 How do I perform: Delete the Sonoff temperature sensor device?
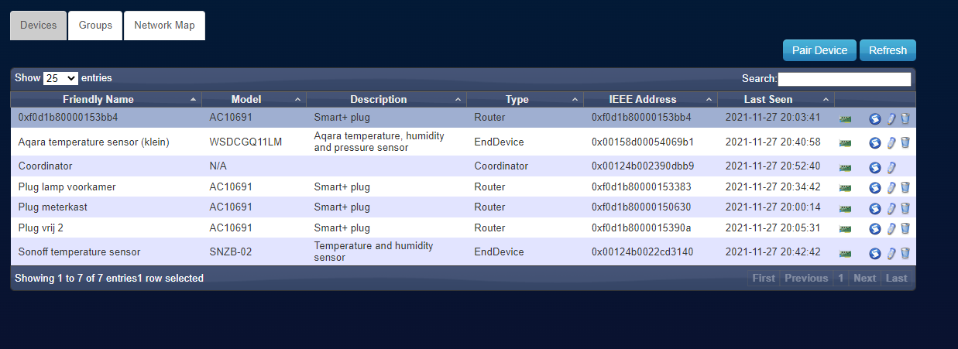click(x=905, y=253)
